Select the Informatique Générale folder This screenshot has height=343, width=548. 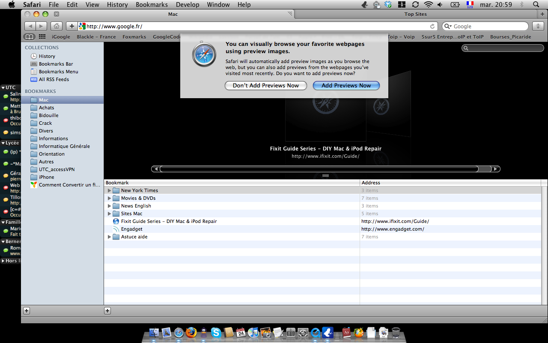(x=63, y=146)
